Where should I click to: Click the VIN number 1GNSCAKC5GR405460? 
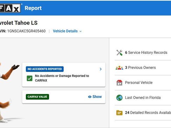click(x=26, y=31)
